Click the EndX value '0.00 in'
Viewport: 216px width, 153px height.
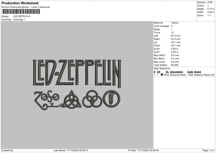pos(175,49)
